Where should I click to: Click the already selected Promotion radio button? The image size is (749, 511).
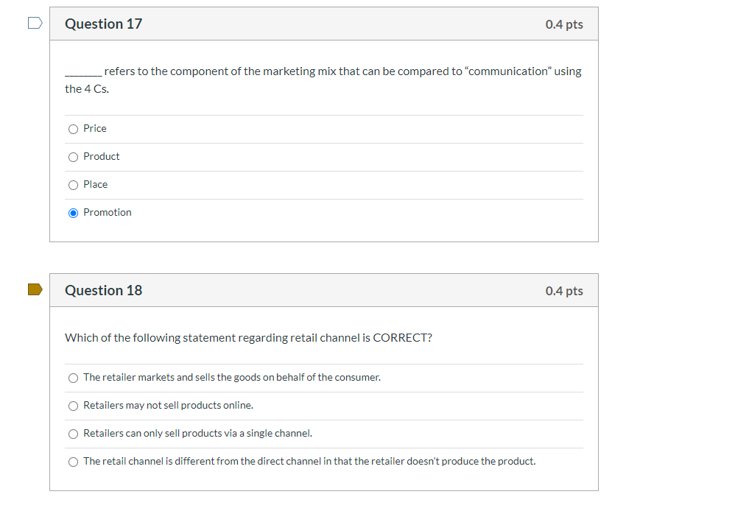(73, 213)
